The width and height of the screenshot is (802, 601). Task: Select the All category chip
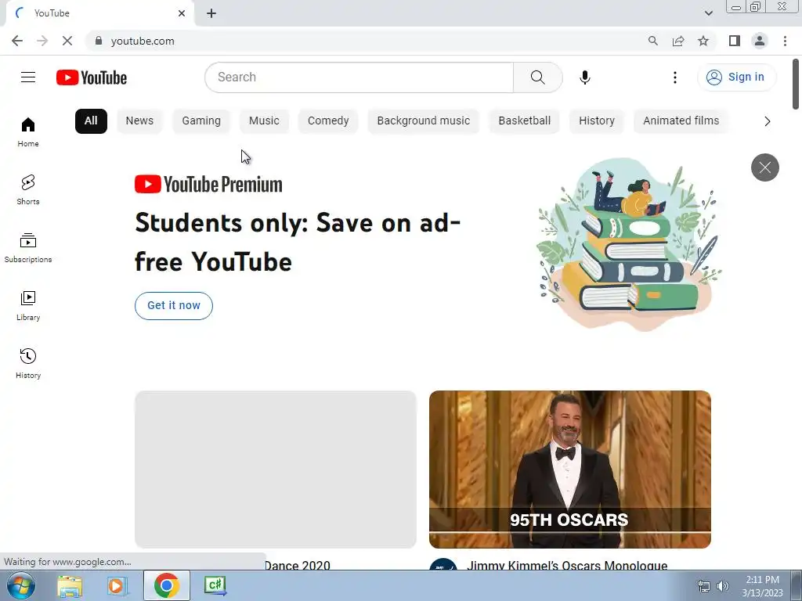91,121
